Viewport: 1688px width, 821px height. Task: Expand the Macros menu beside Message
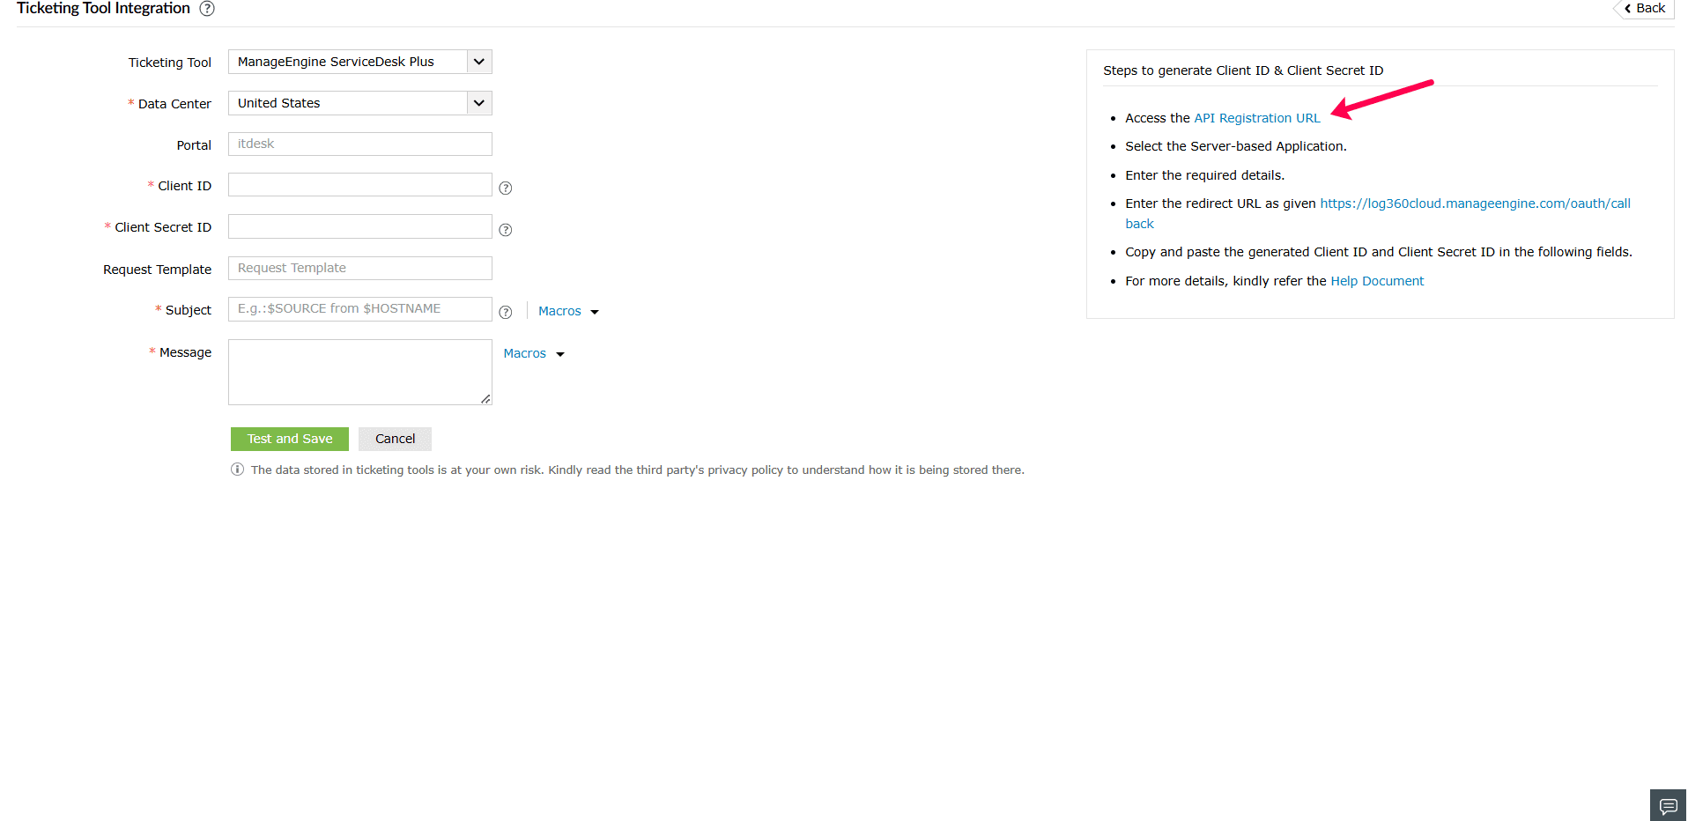tap(534, 353)
